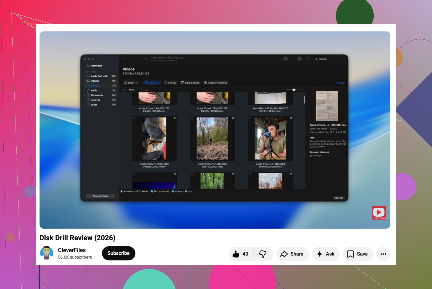Viewport: 432px width, 289px height.
Task: Click the Documents category icon
Action: [x=88, y=95]
